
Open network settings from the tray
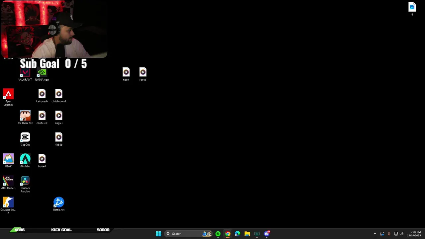(x=396, y=234)
